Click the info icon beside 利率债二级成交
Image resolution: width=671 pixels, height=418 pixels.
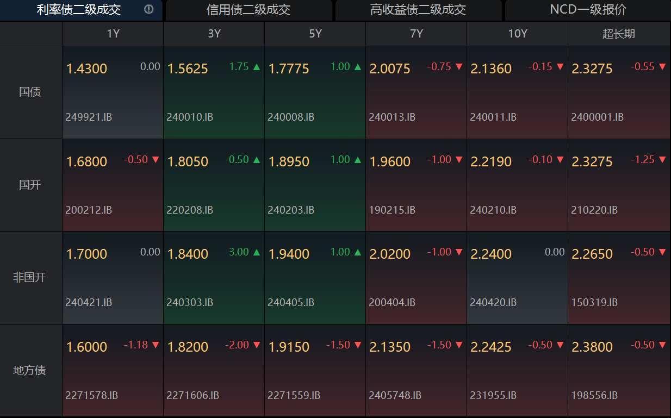pos(149,10)
